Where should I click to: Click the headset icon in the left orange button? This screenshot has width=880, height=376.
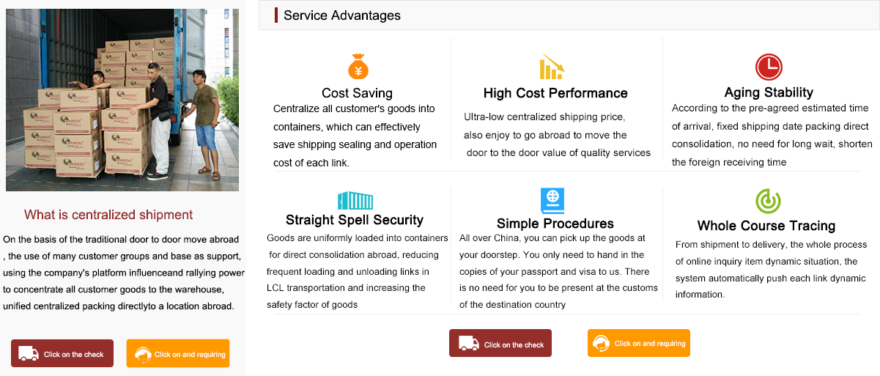click(x=144, y=354)
